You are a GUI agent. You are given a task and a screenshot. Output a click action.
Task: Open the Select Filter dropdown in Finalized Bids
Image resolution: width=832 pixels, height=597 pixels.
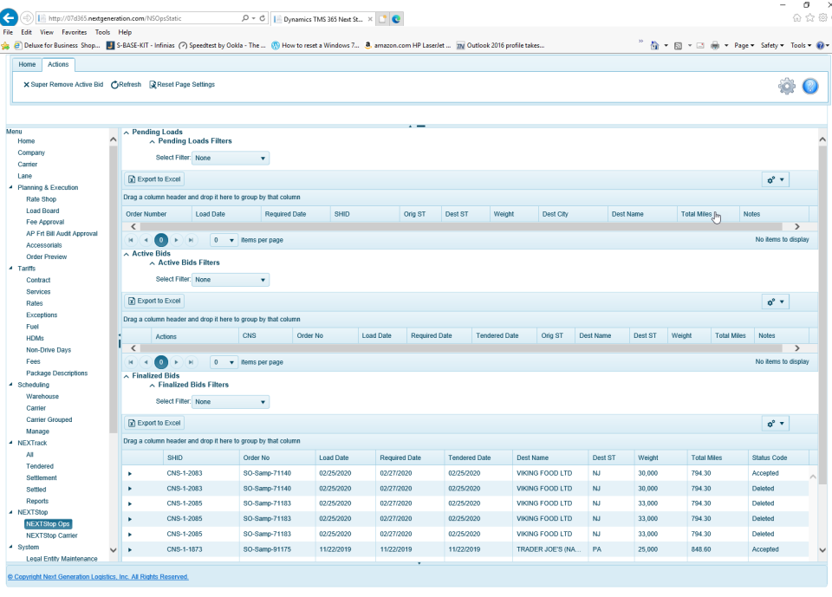click(230, 401)
